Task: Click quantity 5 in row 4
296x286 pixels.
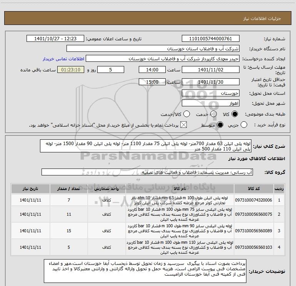Action: coord(69,247)
